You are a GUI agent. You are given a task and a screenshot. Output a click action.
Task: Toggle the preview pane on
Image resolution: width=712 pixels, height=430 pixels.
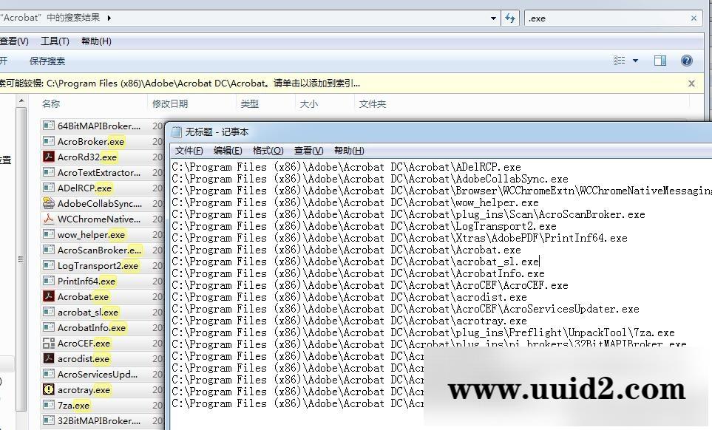[660, 61]
